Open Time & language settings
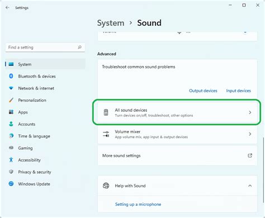Screen dimensions: 265x218 tap(34, 136)
